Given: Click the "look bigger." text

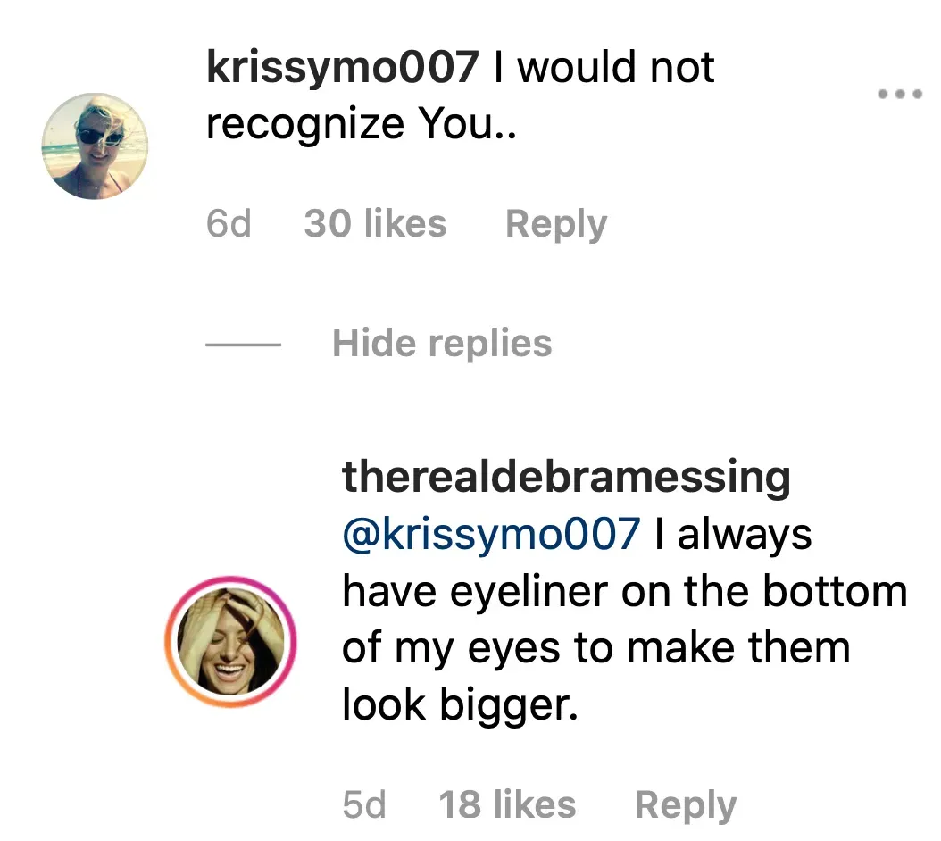Looking at the screenshot, I should (454, 704).
